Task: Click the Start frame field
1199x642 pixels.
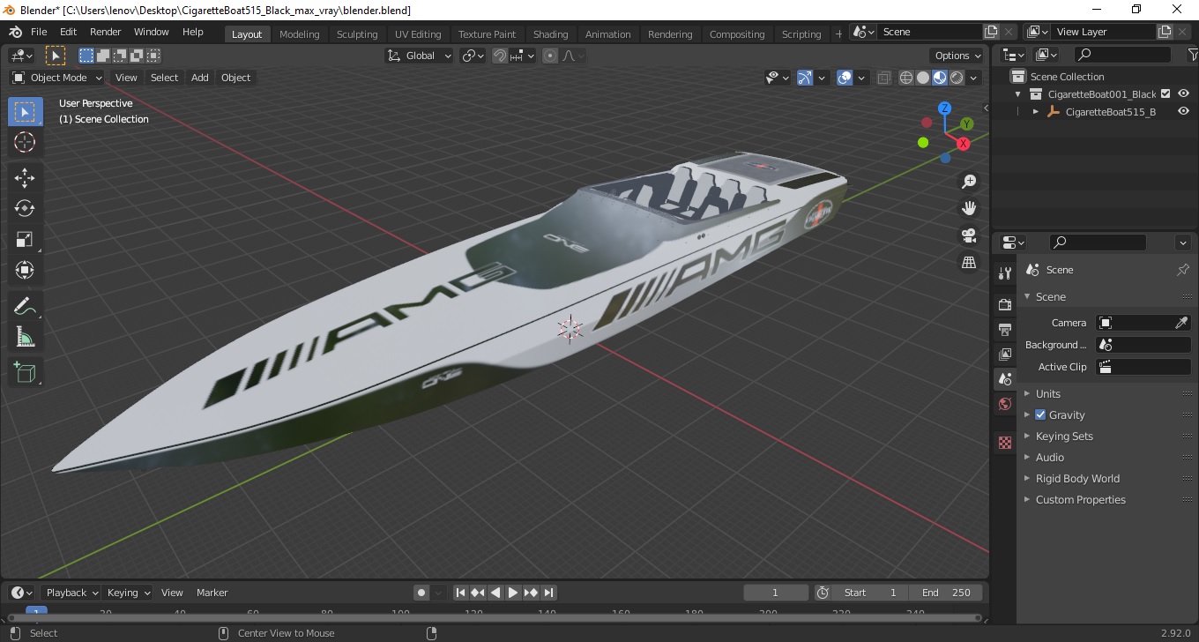Action: [x=870, y=593]
